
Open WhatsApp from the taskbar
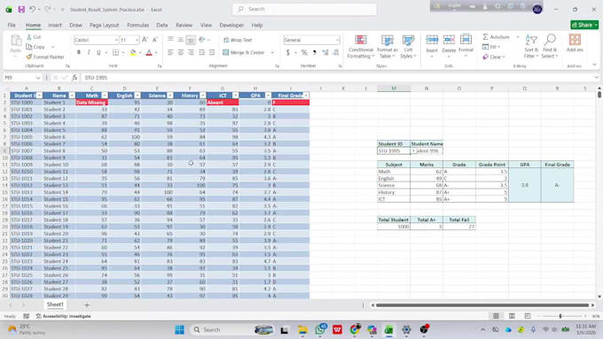(320, 330)
